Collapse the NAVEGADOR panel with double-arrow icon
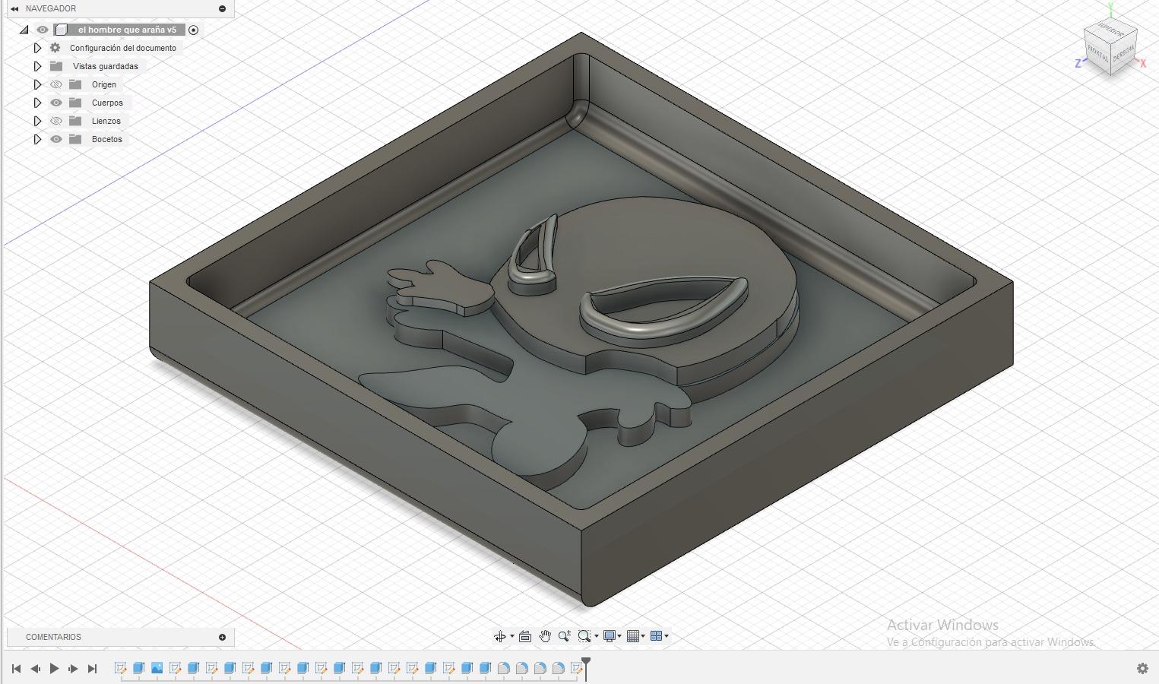The height and width of the screenshot is (684, 1159). [14, 8]
